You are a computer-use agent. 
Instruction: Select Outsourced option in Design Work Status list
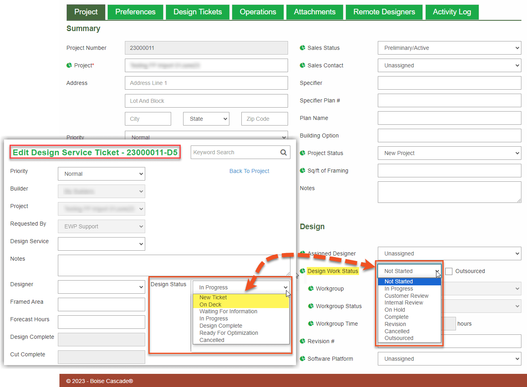[409, 338]
